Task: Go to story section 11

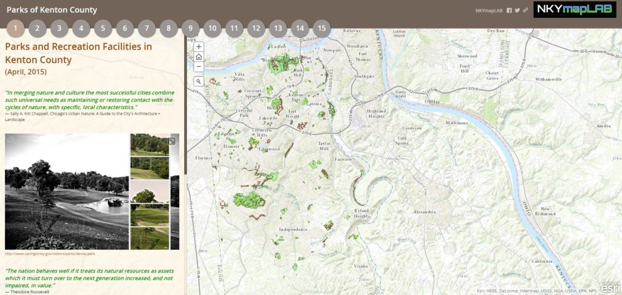Action: (x=234, y=28)
